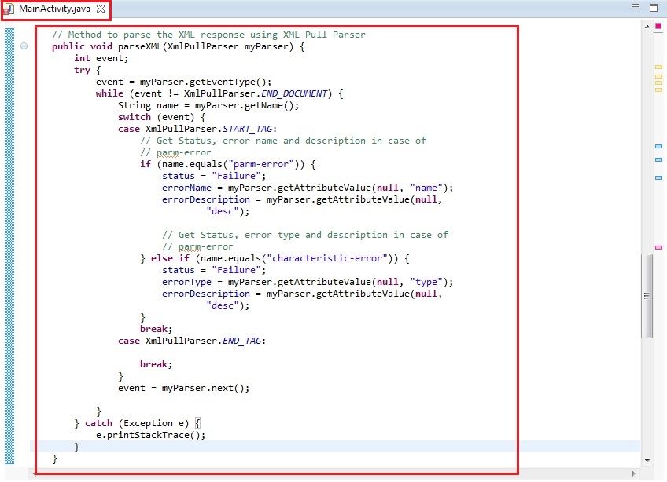The image size is (667, 482).
Task: Select the MainActivity.java tab
Action: pyautogui.click(x=55, y=8)
